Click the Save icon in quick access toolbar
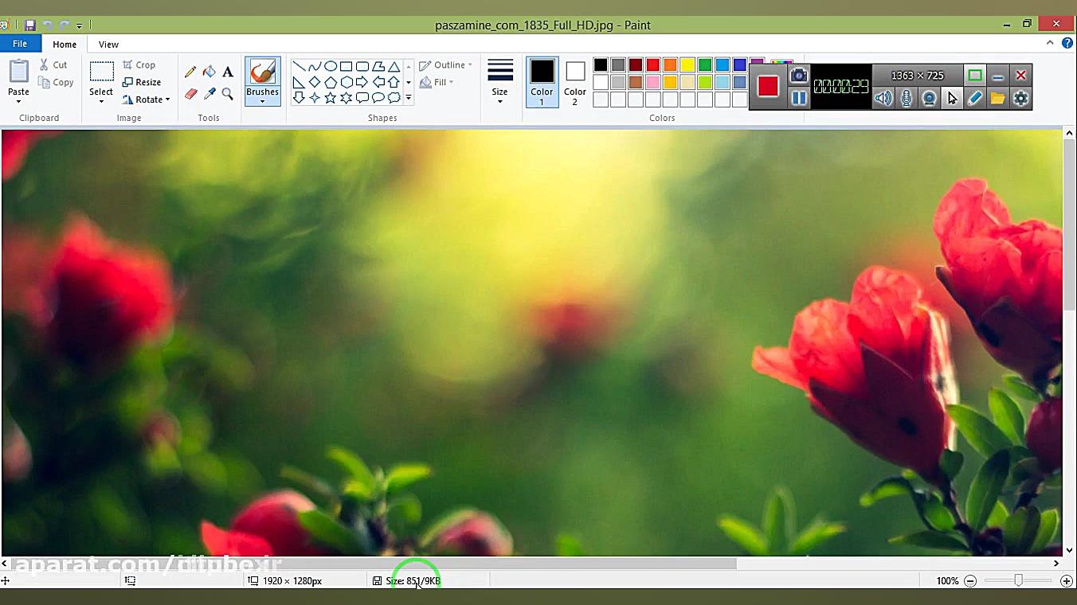 pos(30,25)
